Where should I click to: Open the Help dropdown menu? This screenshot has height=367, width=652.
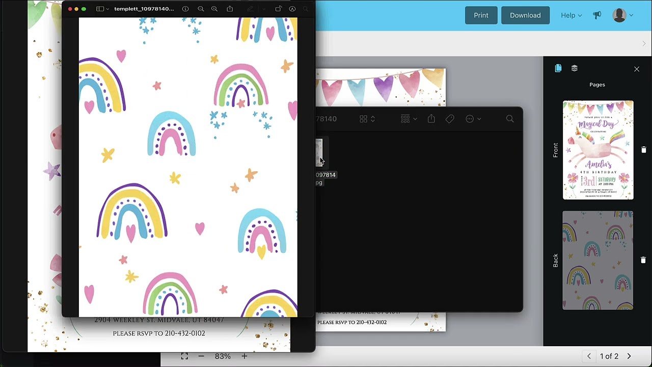tap(571, 15)
